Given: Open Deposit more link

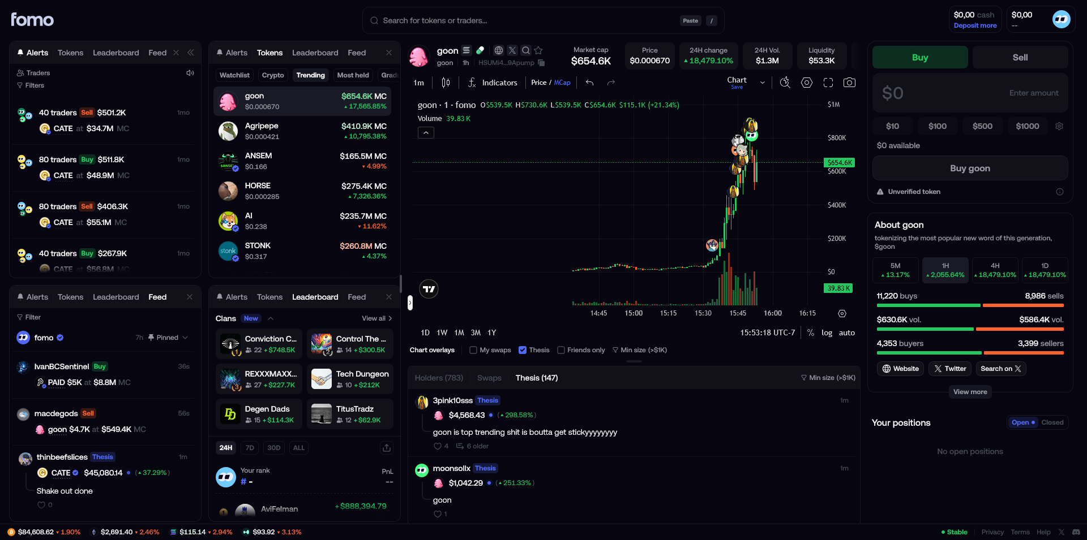Looking at the screenshot, I should (975, 25).
